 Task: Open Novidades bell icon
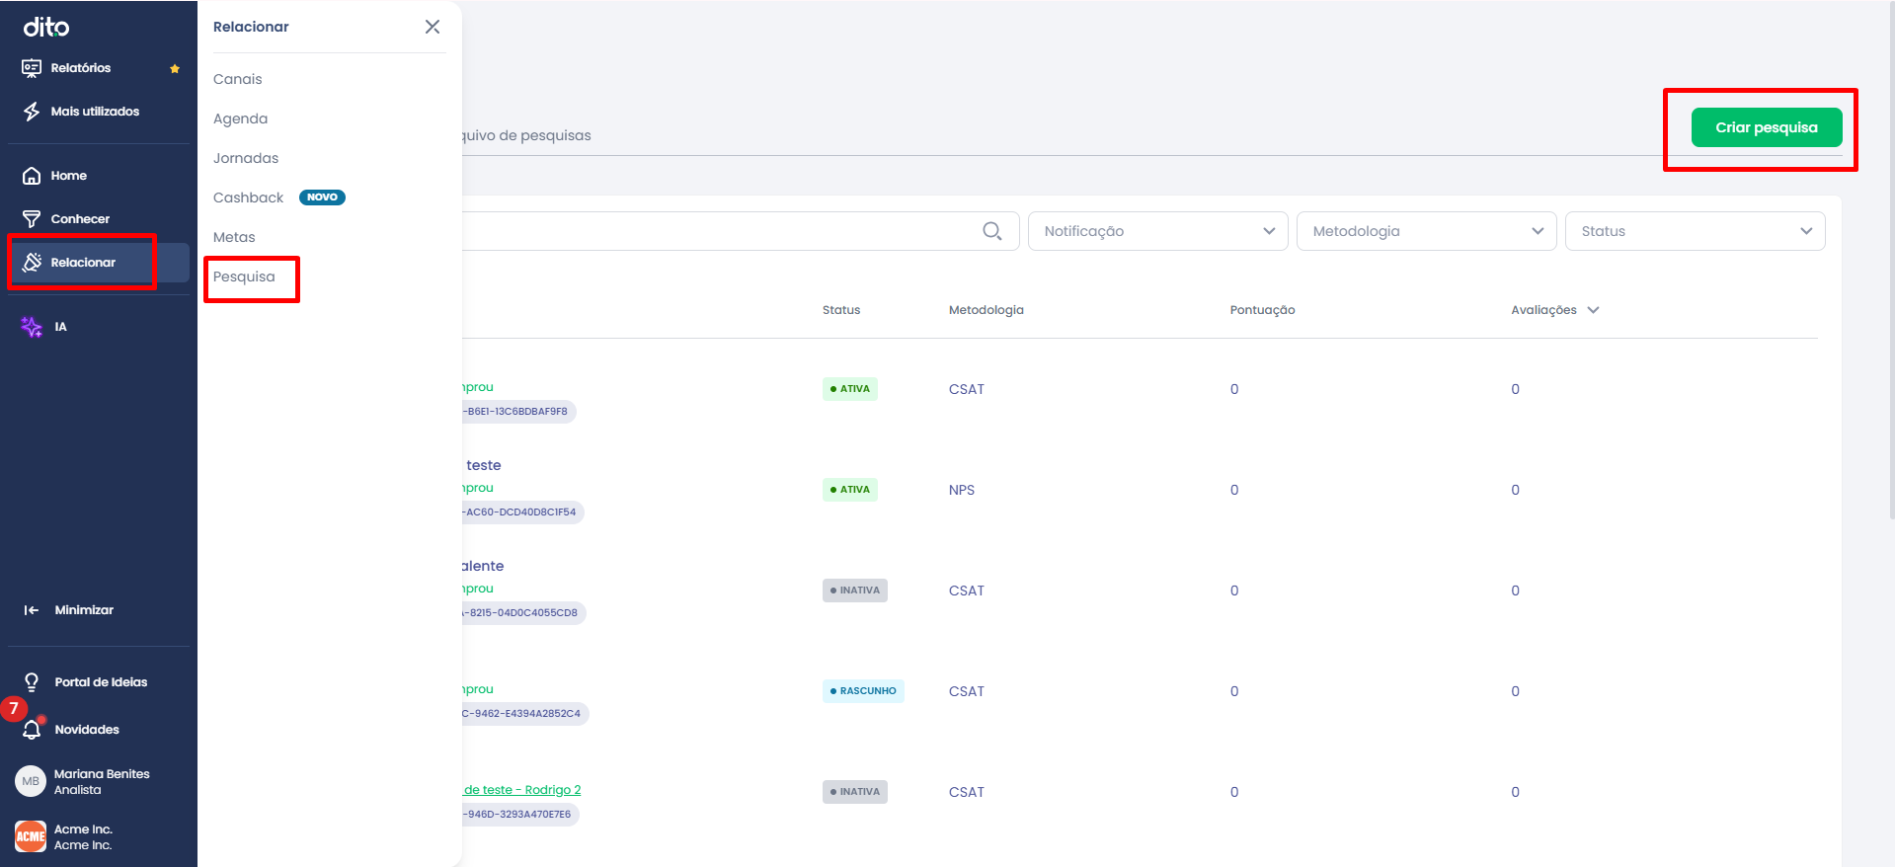coord(32,730)
